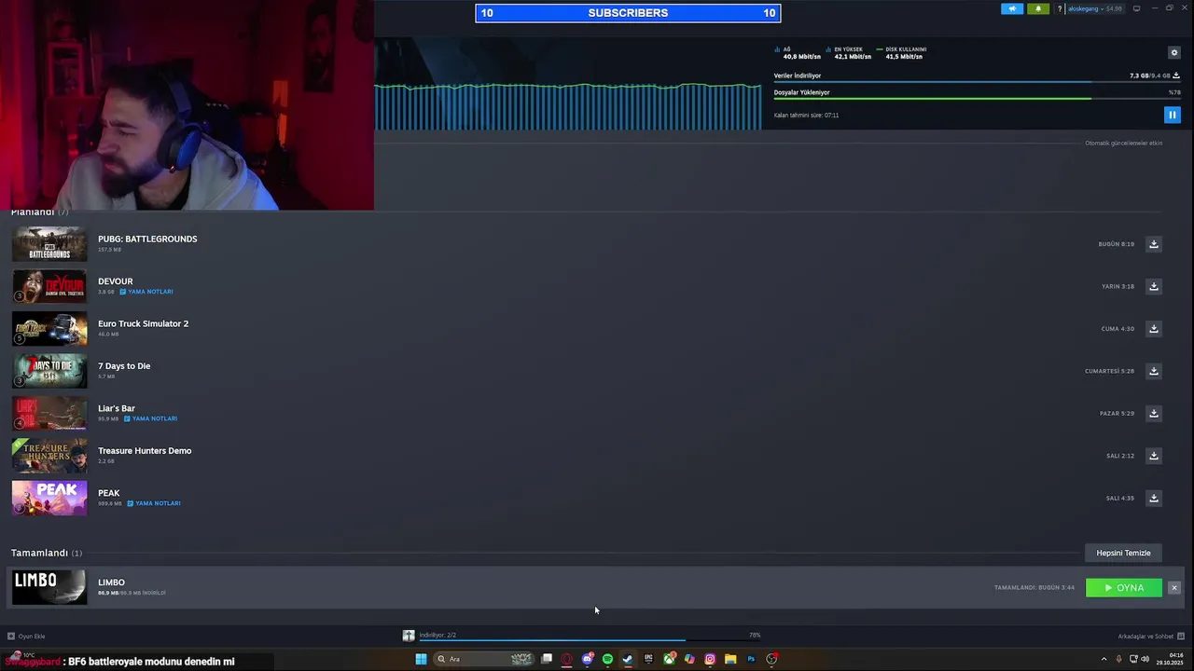Click the Dosyalar Yükleniyor progress bar
Viewport: 1194px width, 671px height.
coord(977,98)
